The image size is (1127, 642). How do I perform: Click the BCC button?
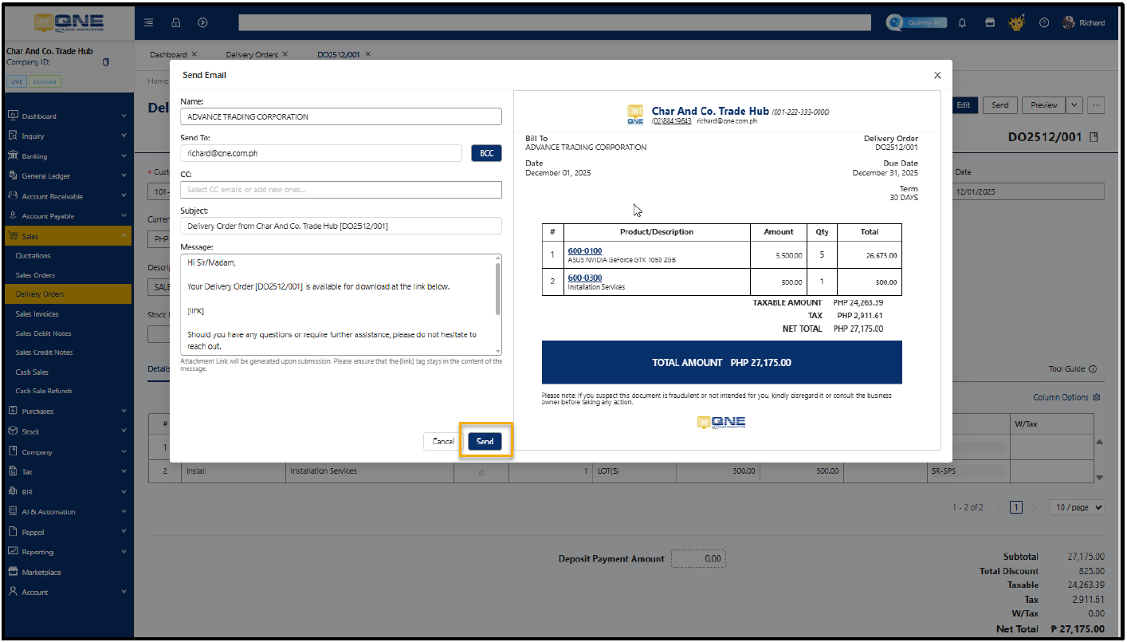(x=486, y=153)
